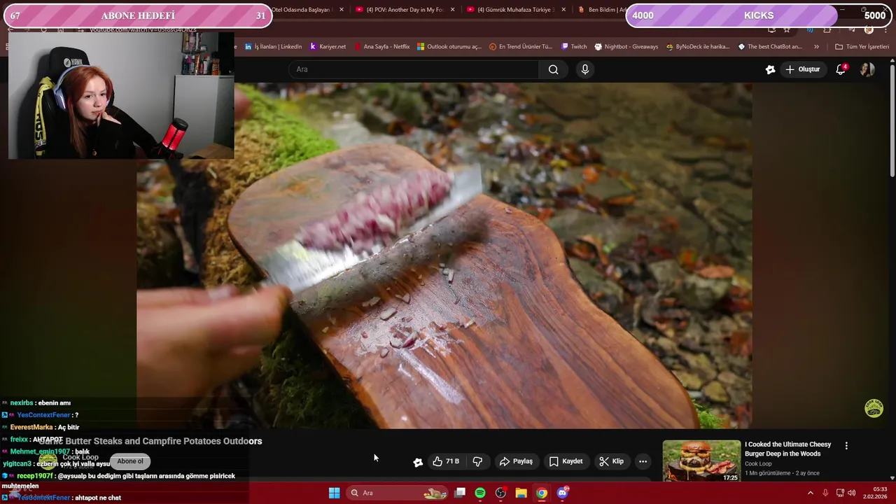Open options menu for Cheesy Burger recommendation
This screenshot has width=896, height=504.
846,446
